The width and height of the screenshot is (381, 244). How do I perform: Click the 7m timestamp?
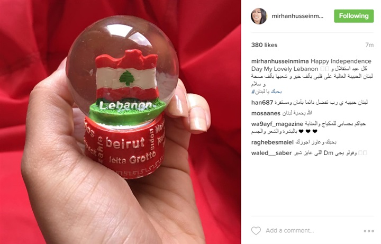click(x=369, y=45)
